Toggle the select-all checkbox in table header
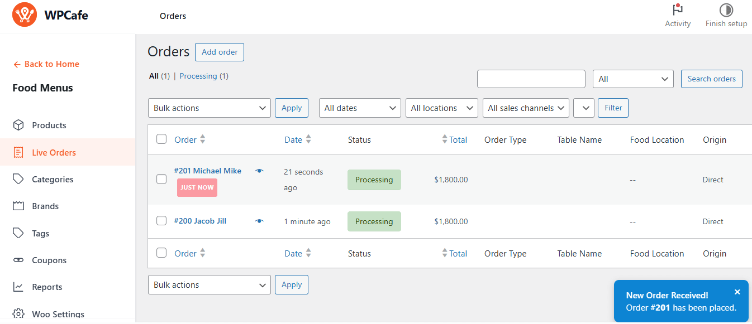The image size is (752, 324). pyautogui.click(x=161, y=139)
